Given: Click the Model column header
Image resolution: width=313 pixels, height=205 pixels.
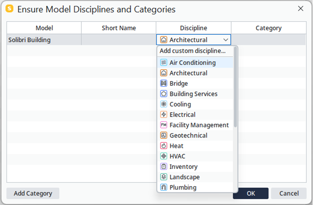Looking at the screenshot, I should (x=44, y=28).
